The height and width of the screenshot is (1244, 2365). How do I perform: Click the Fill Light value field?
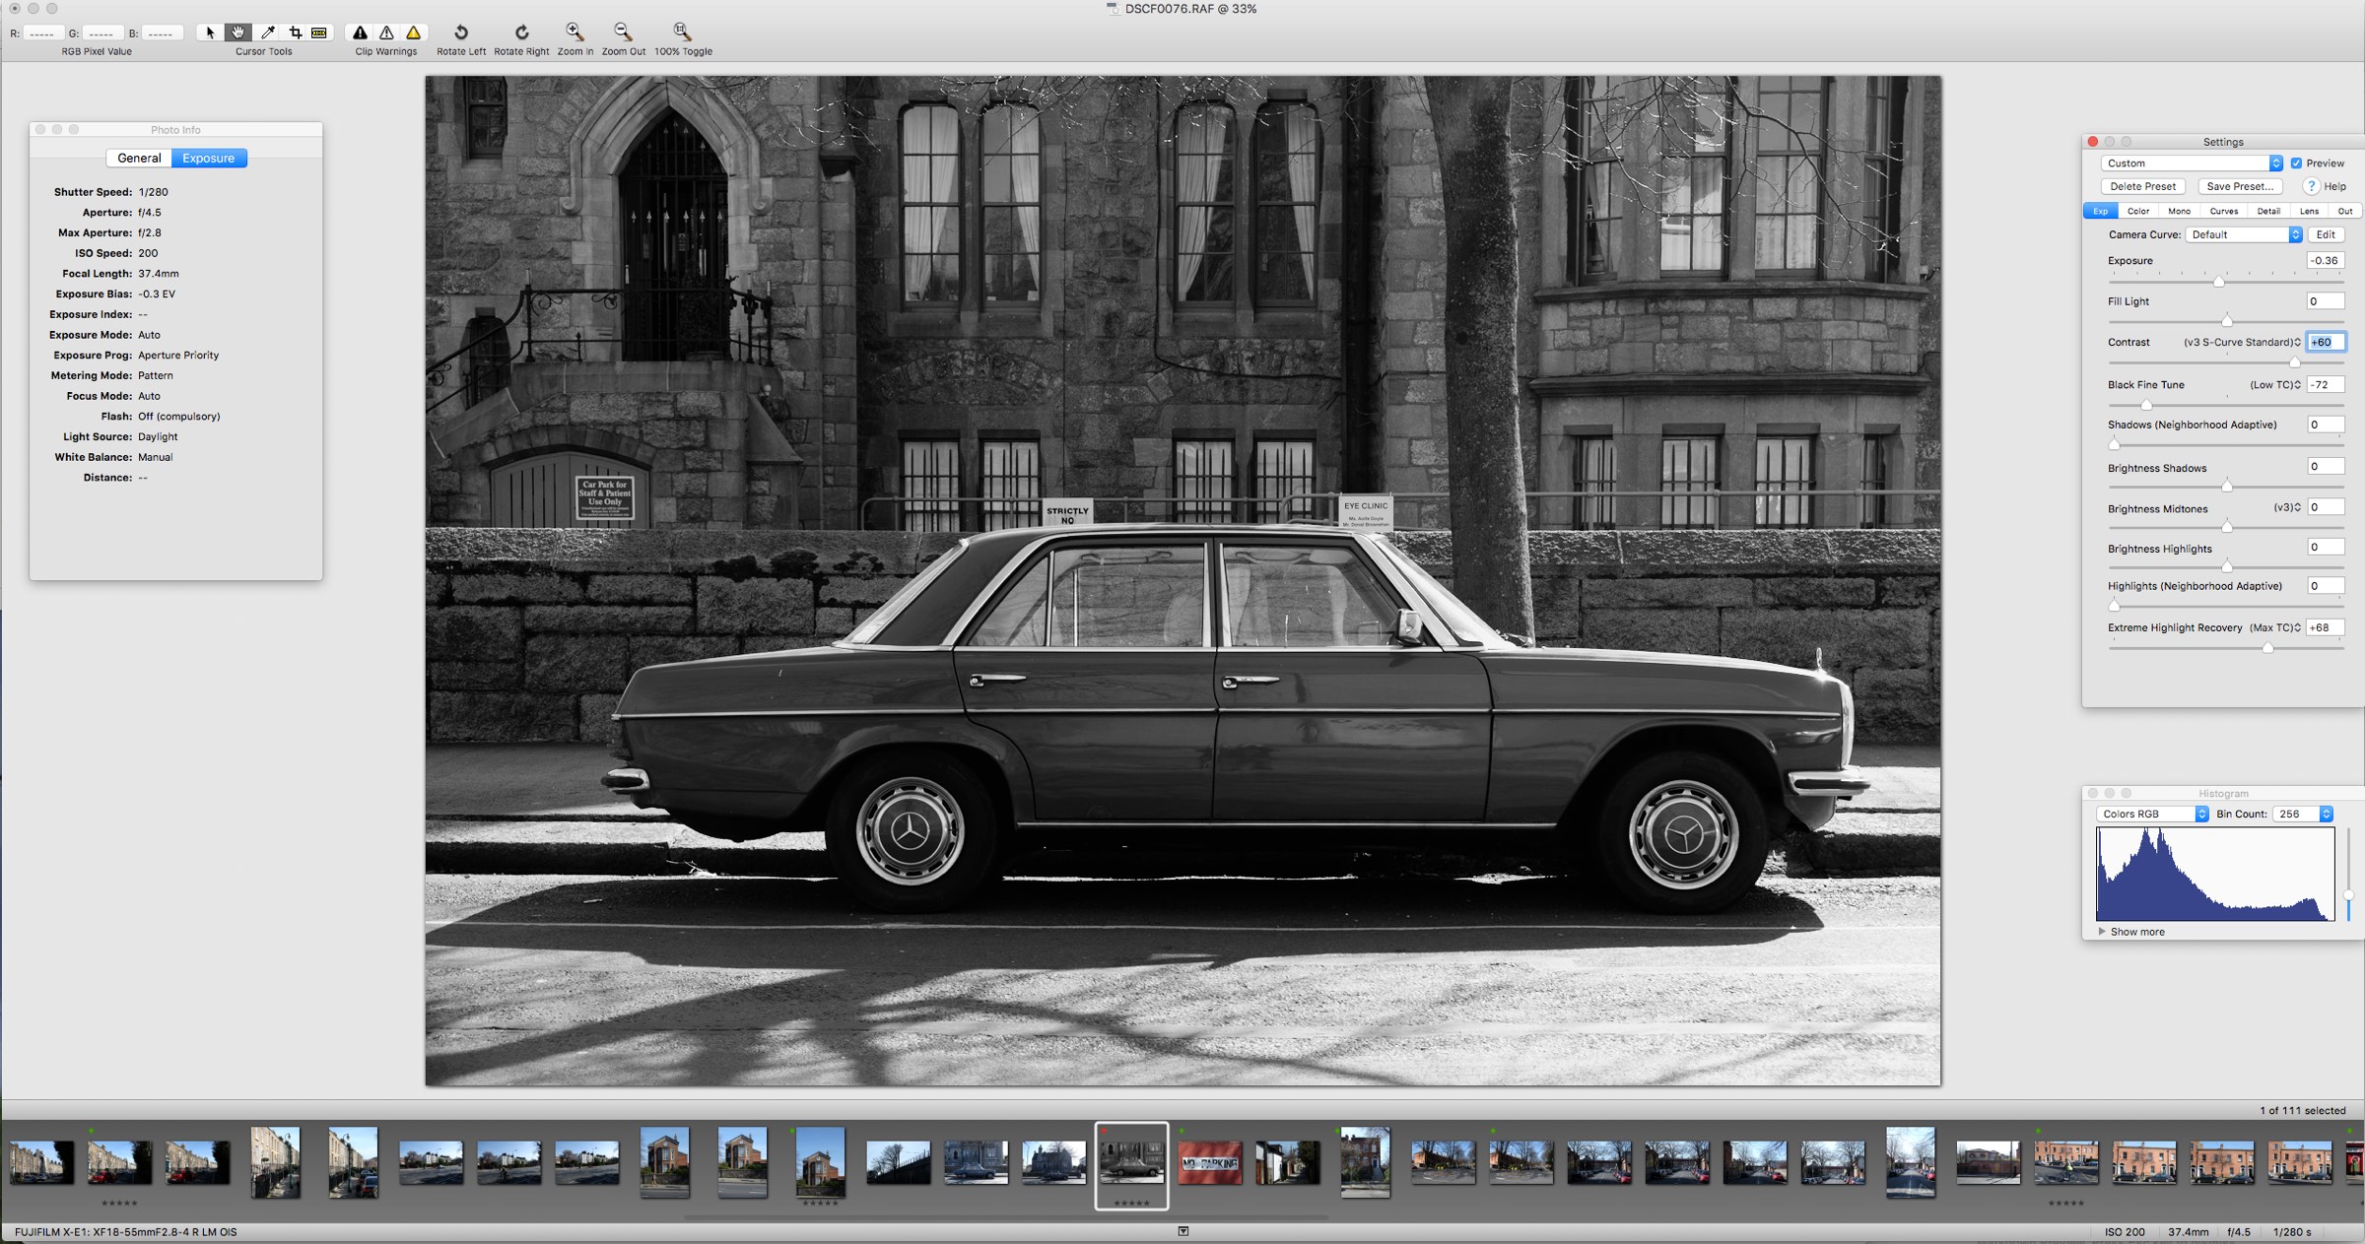click(x=2325, y=301)
